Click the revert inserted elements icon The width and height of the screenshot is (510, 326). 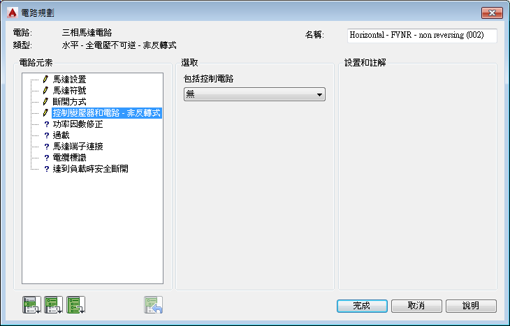(x=153, y=304)
